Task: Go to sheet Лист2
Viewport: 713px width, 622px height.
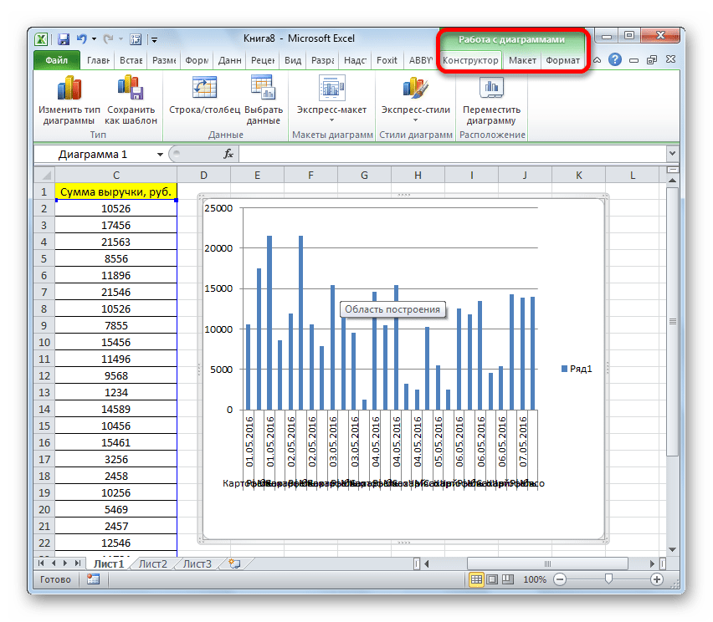Action: (153, 564)
